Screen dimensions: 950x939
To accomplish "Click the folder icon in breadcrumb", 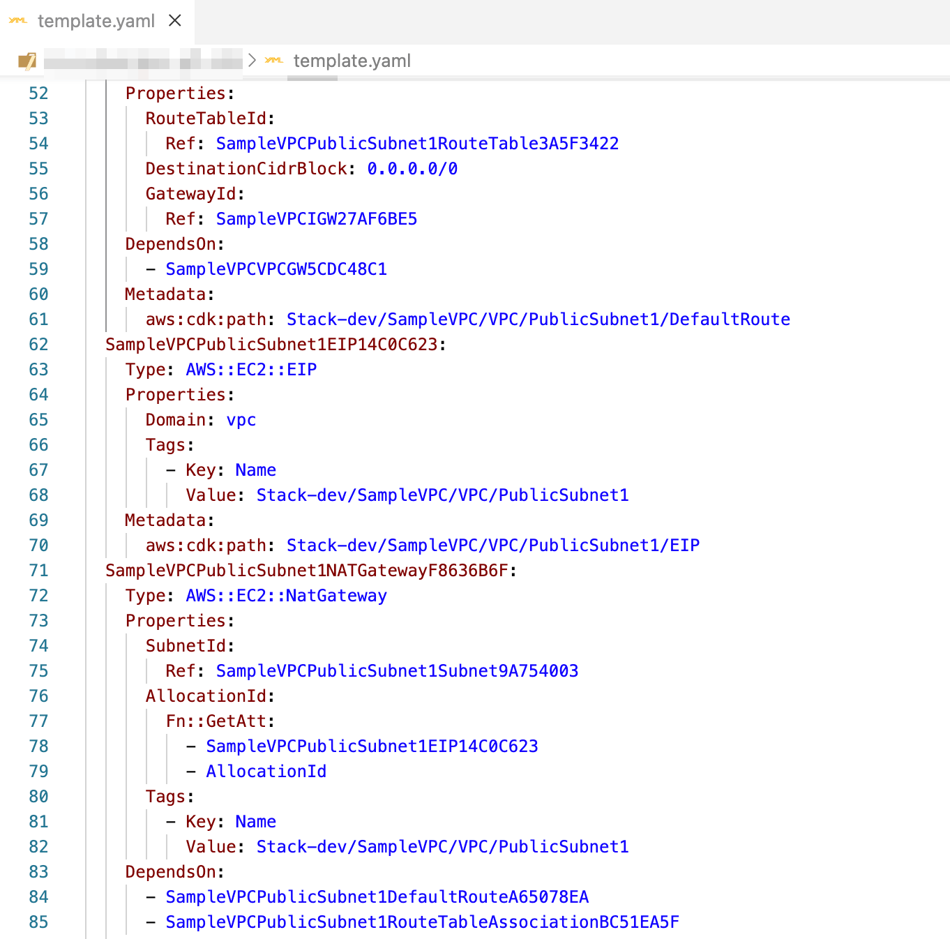I will coord(27,61).
